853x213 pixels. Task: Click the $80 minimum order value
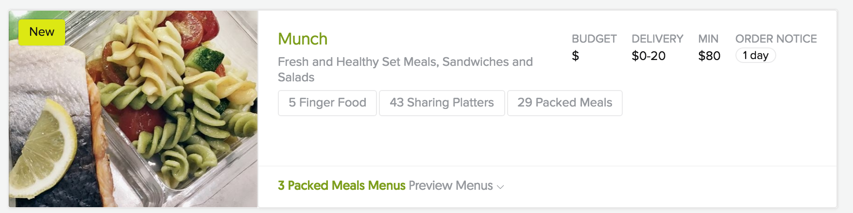coord(709,56)
